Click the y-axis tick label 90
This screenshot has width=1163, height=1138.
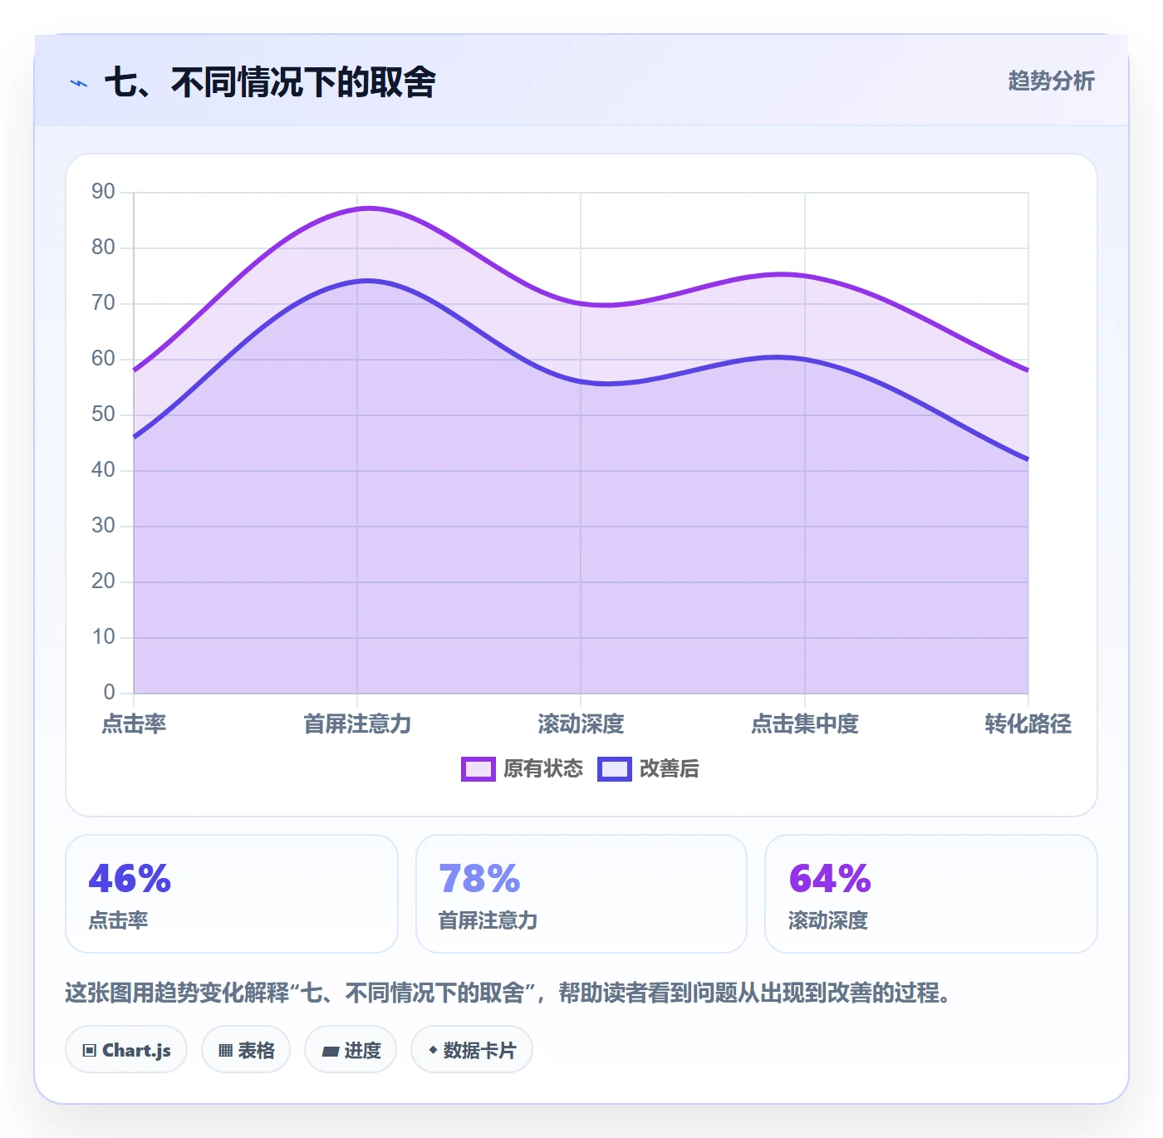click(103, 192)
